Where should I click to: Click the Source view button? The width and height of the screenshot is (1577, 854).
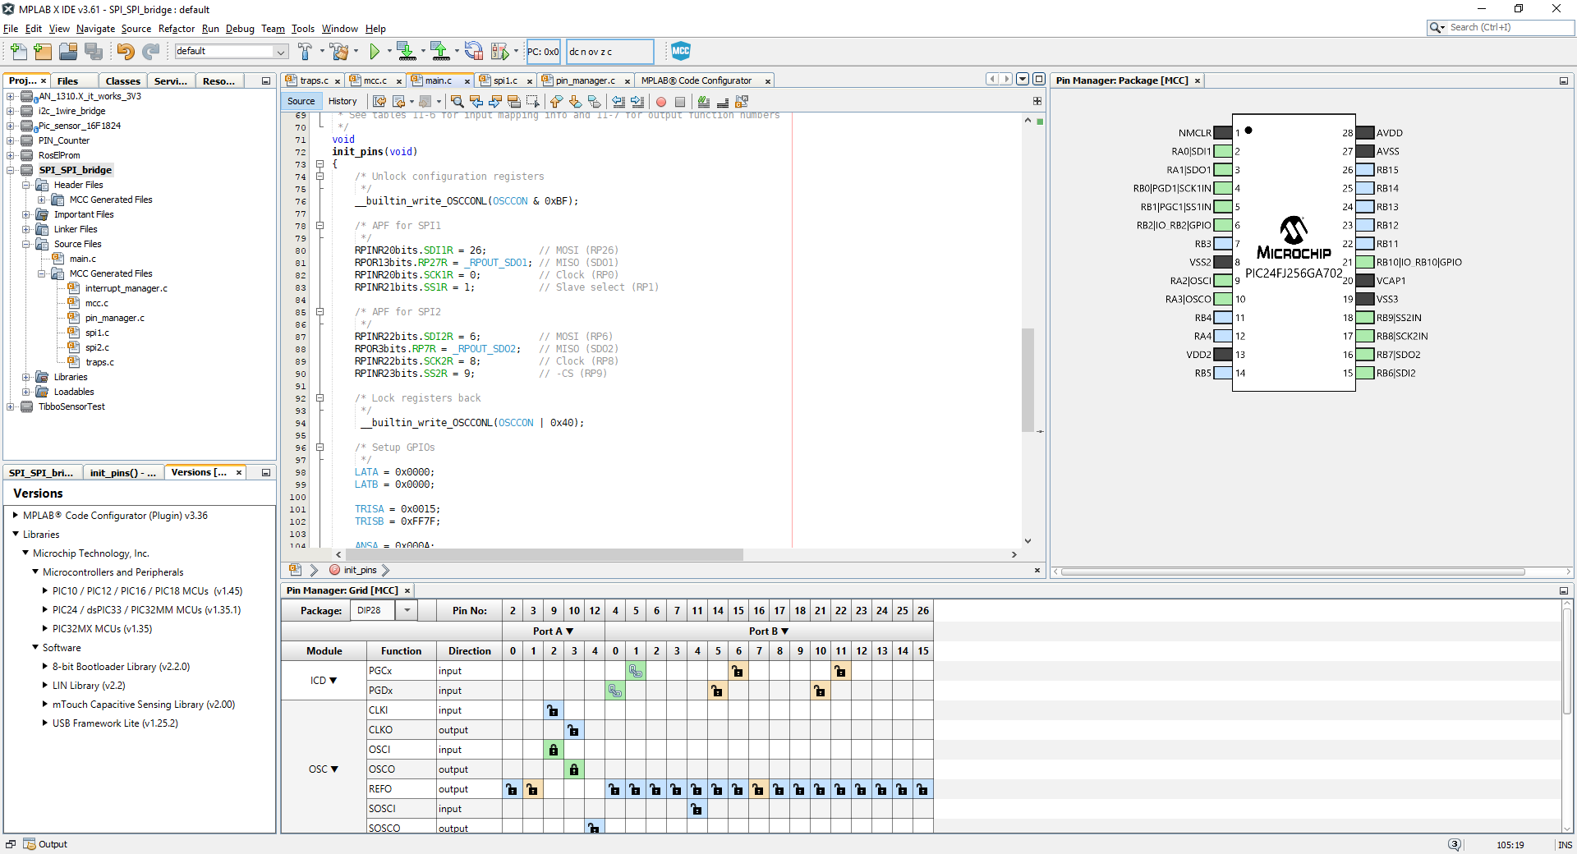tap(301, 101)
